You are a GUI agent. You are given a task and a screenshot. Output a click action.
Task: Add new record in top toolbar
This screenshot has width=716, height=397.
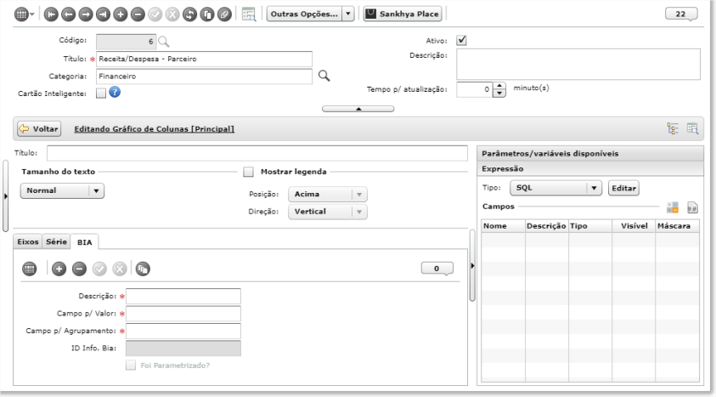pyautogui.click(x=121, y=14)
